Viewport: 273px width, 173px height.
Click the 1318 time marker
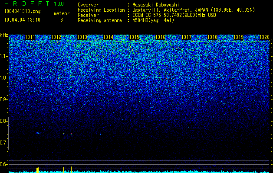212,37
